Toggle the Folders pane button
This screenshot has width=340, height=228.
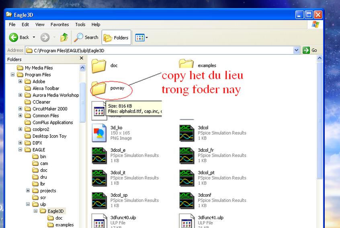(x=117, y=37)
